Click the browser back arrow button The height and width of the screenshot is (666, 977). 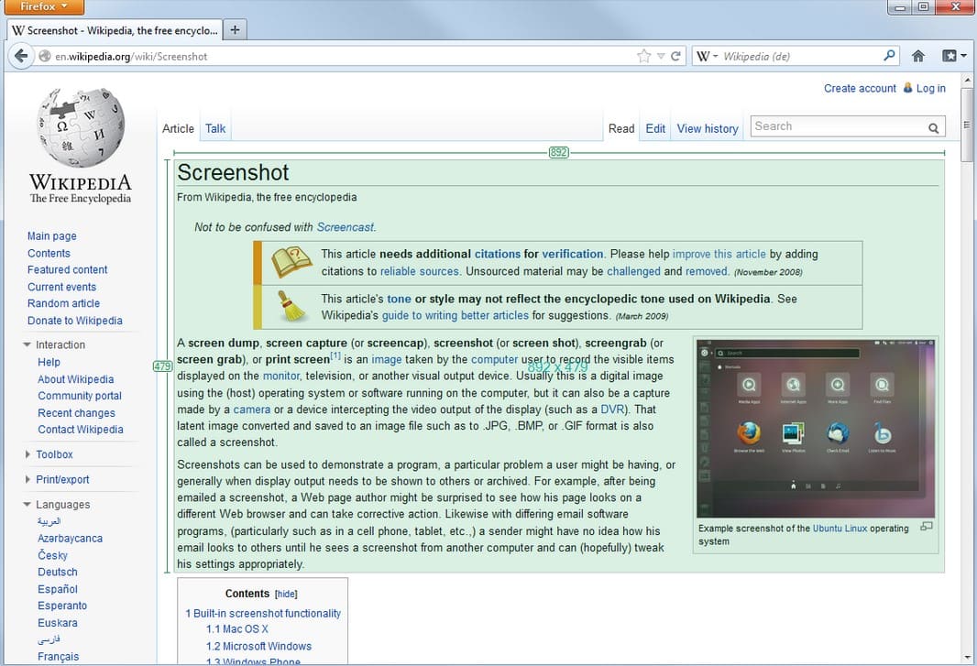tap(21, 56)
